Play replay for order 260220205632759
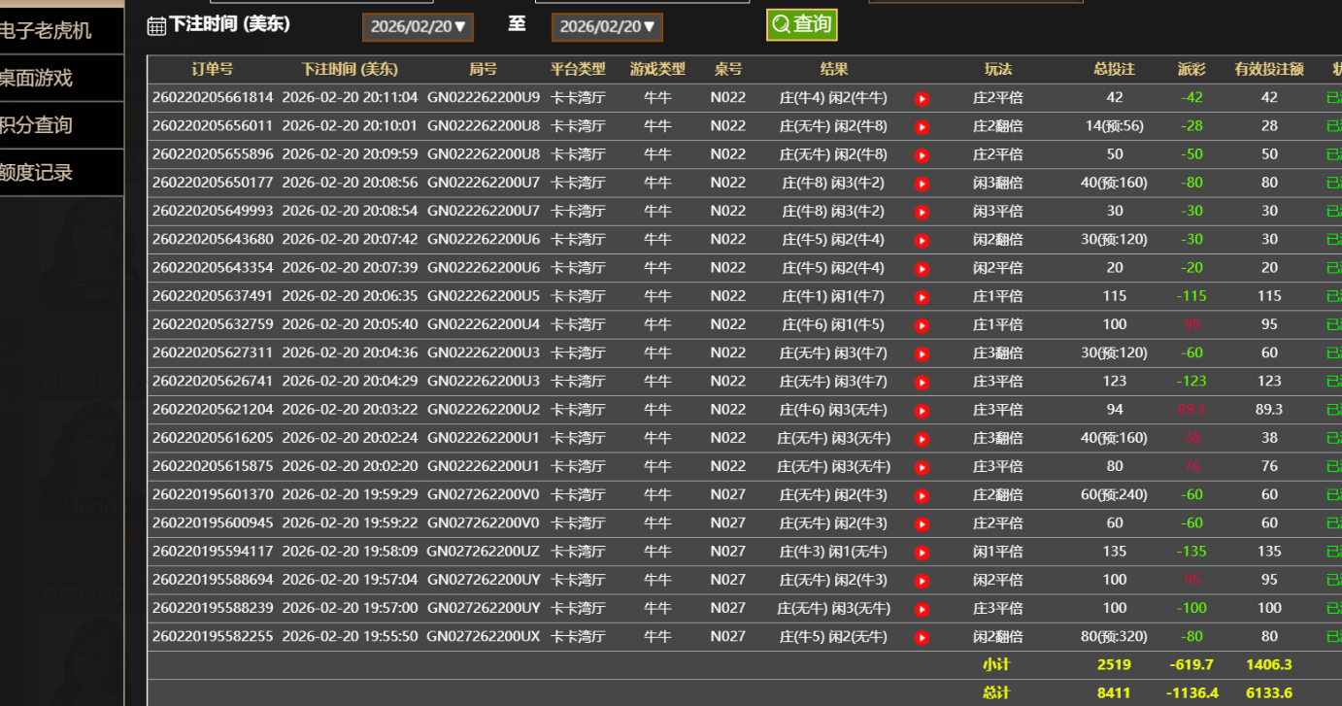This screenshot has width=1342, height=706. (922, 325)
